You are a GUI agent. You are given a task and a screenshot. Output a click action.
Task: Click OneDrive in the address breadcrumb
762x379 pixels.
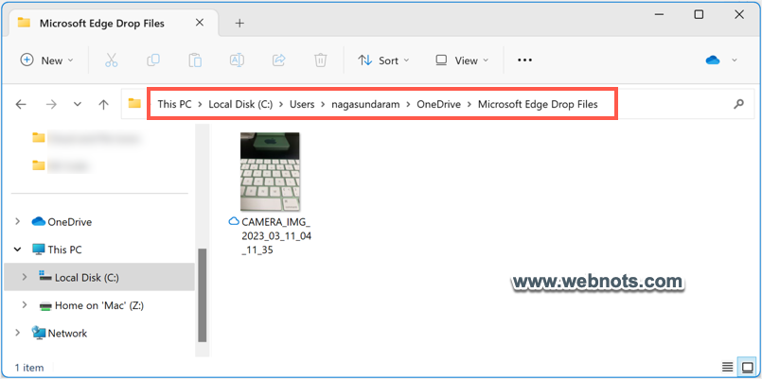coord(439,104)
